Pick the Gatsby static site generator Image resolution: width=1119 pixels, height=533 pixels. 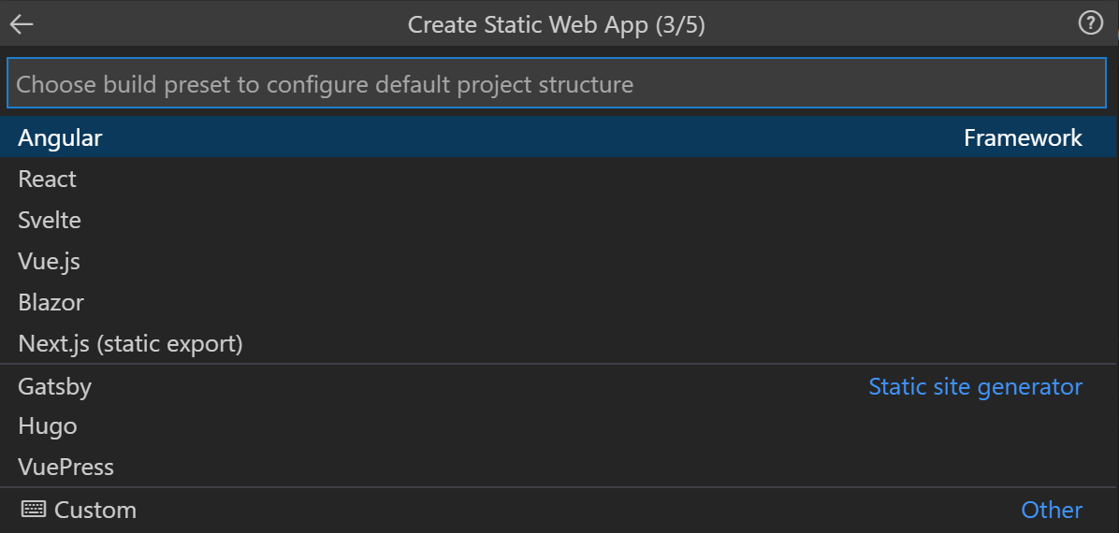point(557,387)
